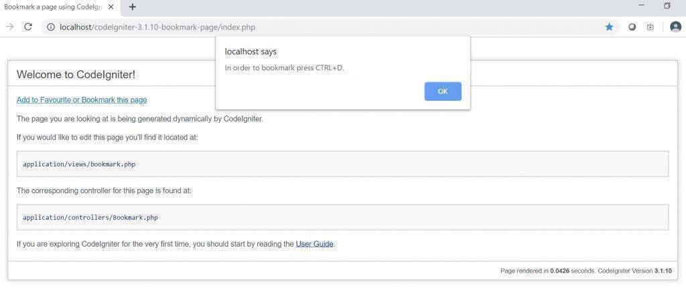Click the application/views/bookmark.php code box
686x290 pixels.
click(x=342, y=164)
